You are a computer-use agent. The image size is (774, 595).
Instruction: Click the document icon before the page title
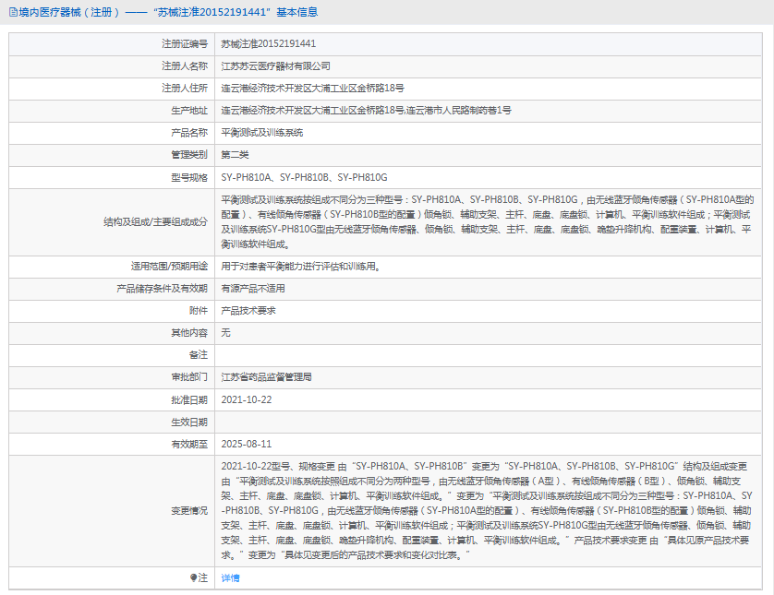(x=13, y=12)
